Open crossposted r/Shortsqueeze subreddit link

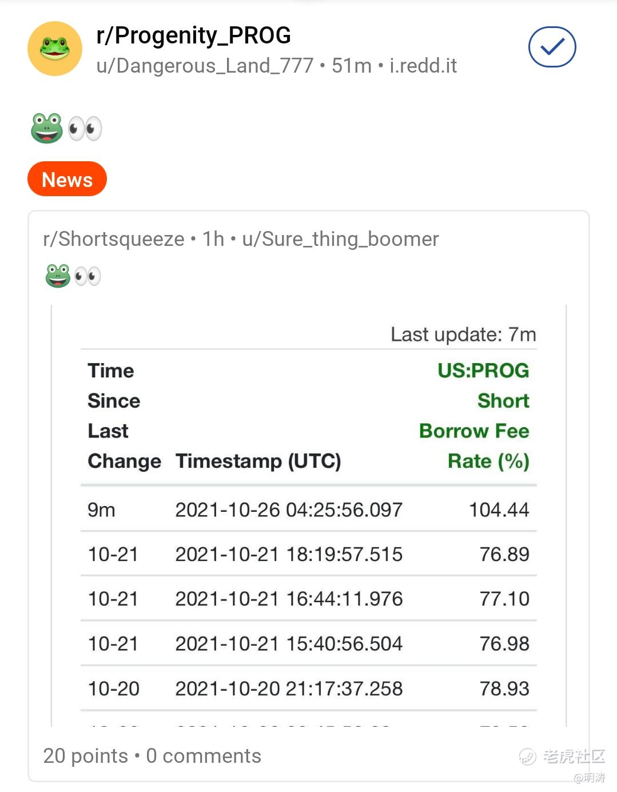pyautogui.click(x=114, y=239)
